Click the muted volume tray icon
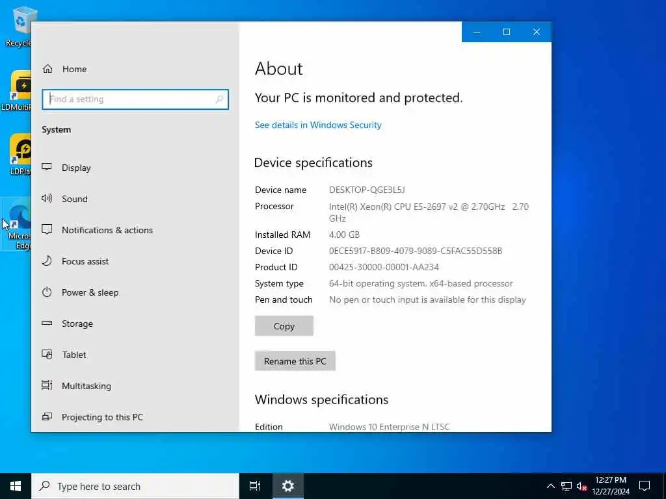Viewport: 666px width, 499px height. [x=581, y=486]
